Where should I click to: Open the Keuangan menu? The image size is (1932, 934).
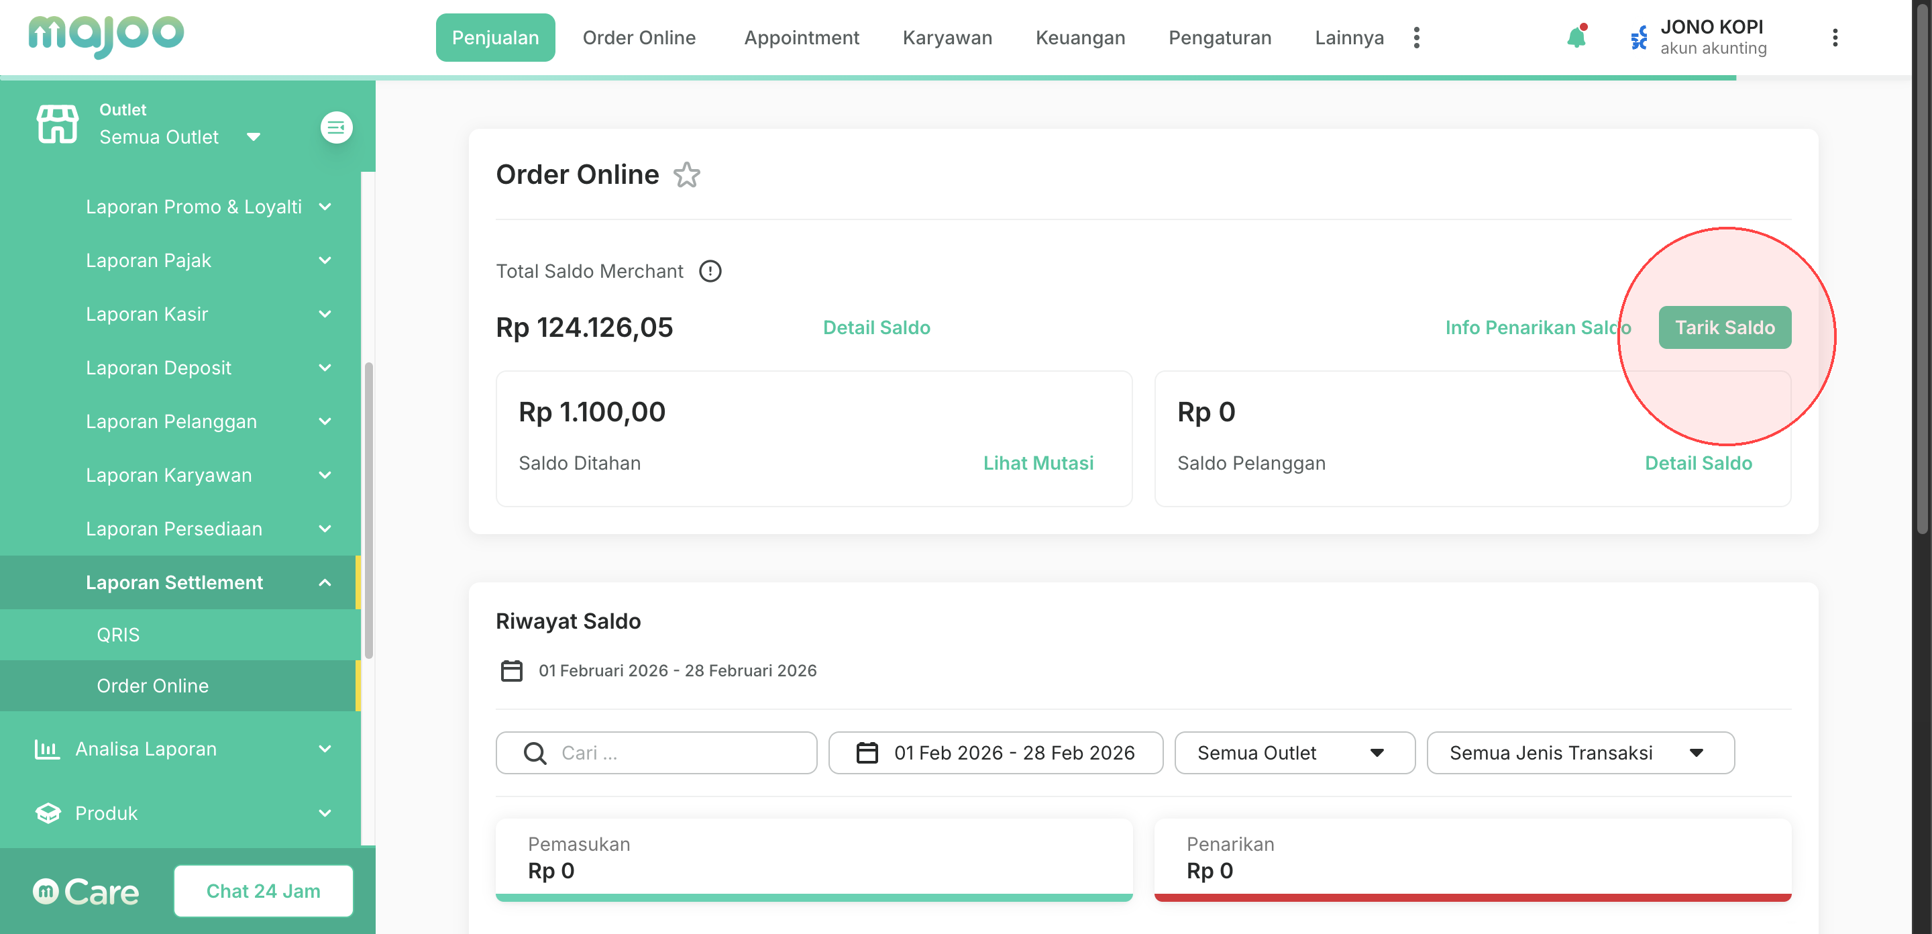click(1079, 38)
